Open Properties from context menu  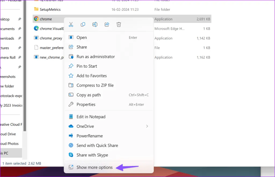pyautogui.click(x=86, y=104)
